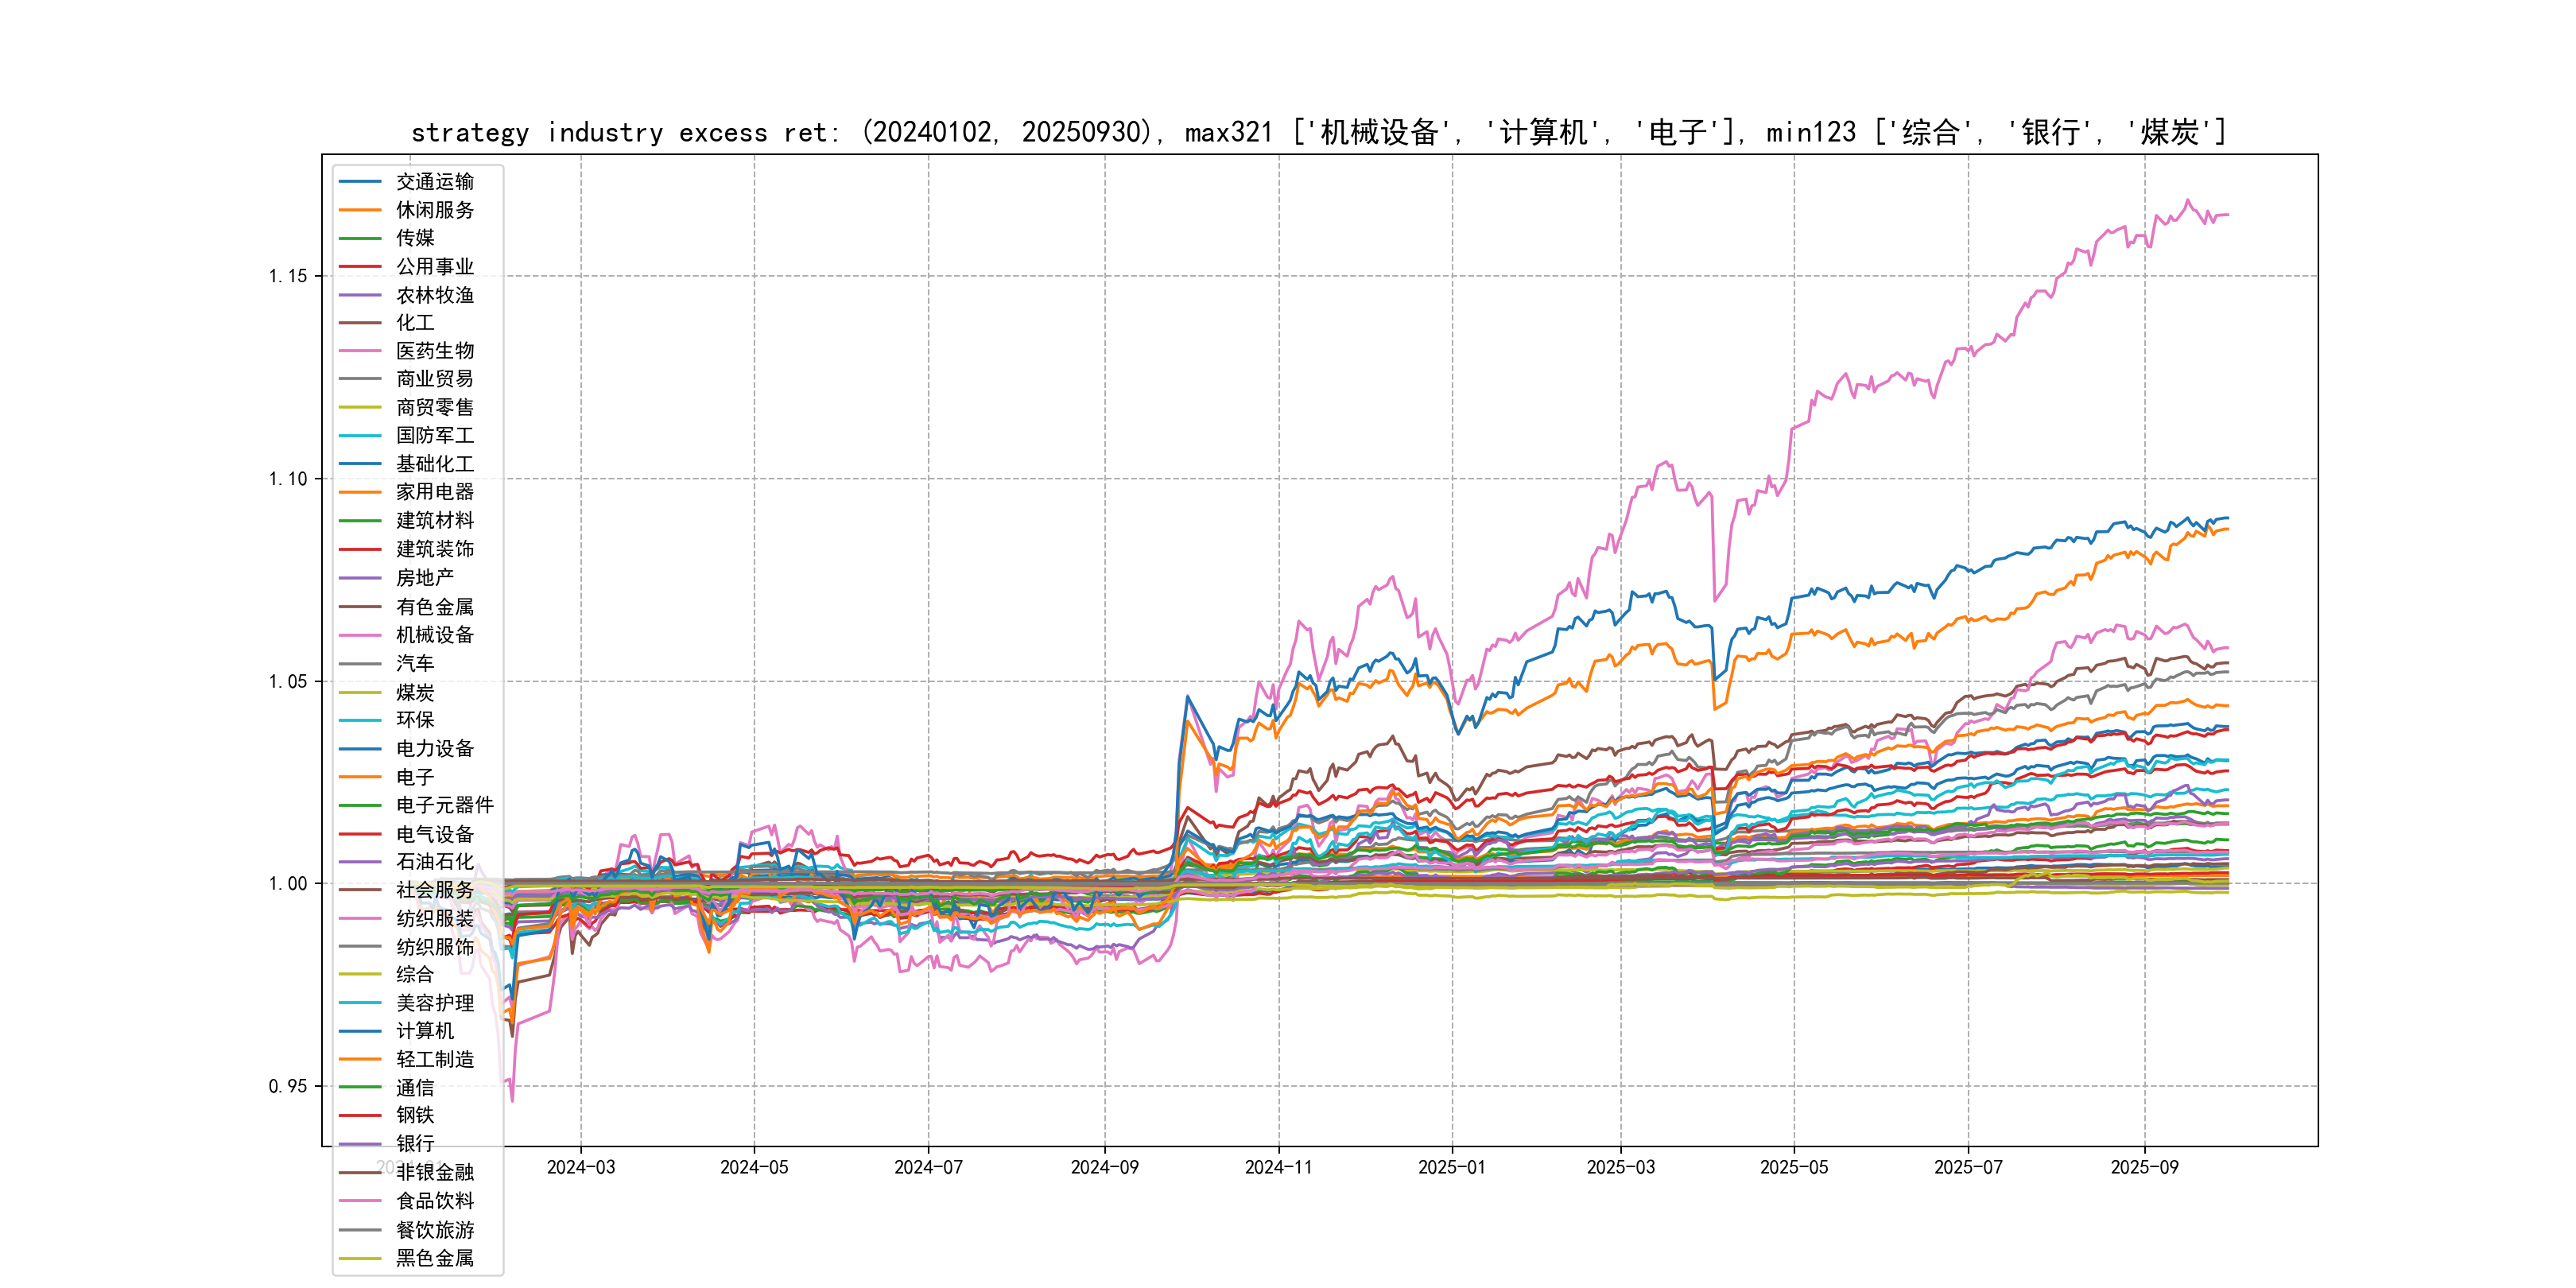Click the color line swatch beside 煤炭
The image size is (2576, 1288).
[x=360, y=692]
